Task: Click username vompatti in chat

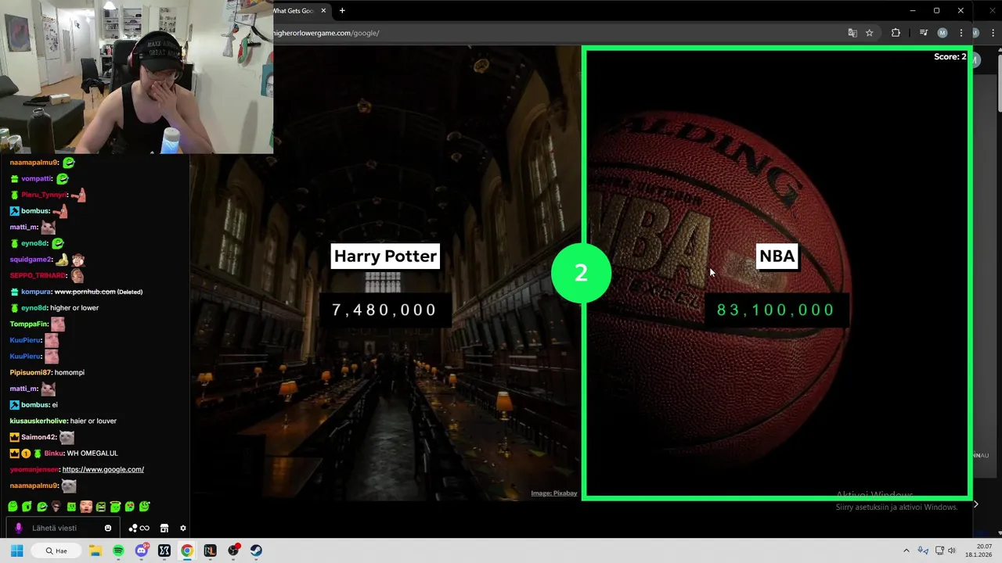Action: coord(37,178)
